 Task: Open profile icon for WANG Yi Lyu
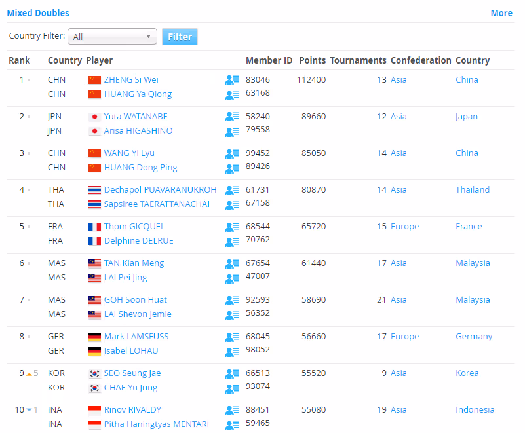pos(232,153)
